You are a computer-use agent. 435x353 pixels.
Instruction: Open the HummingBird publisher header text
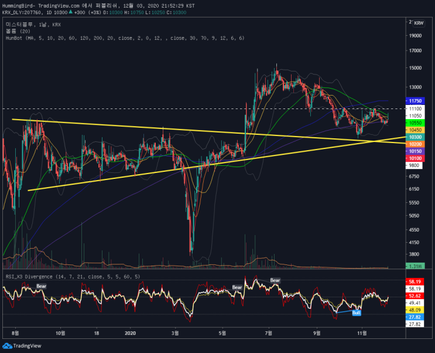(x=98, y=6)
